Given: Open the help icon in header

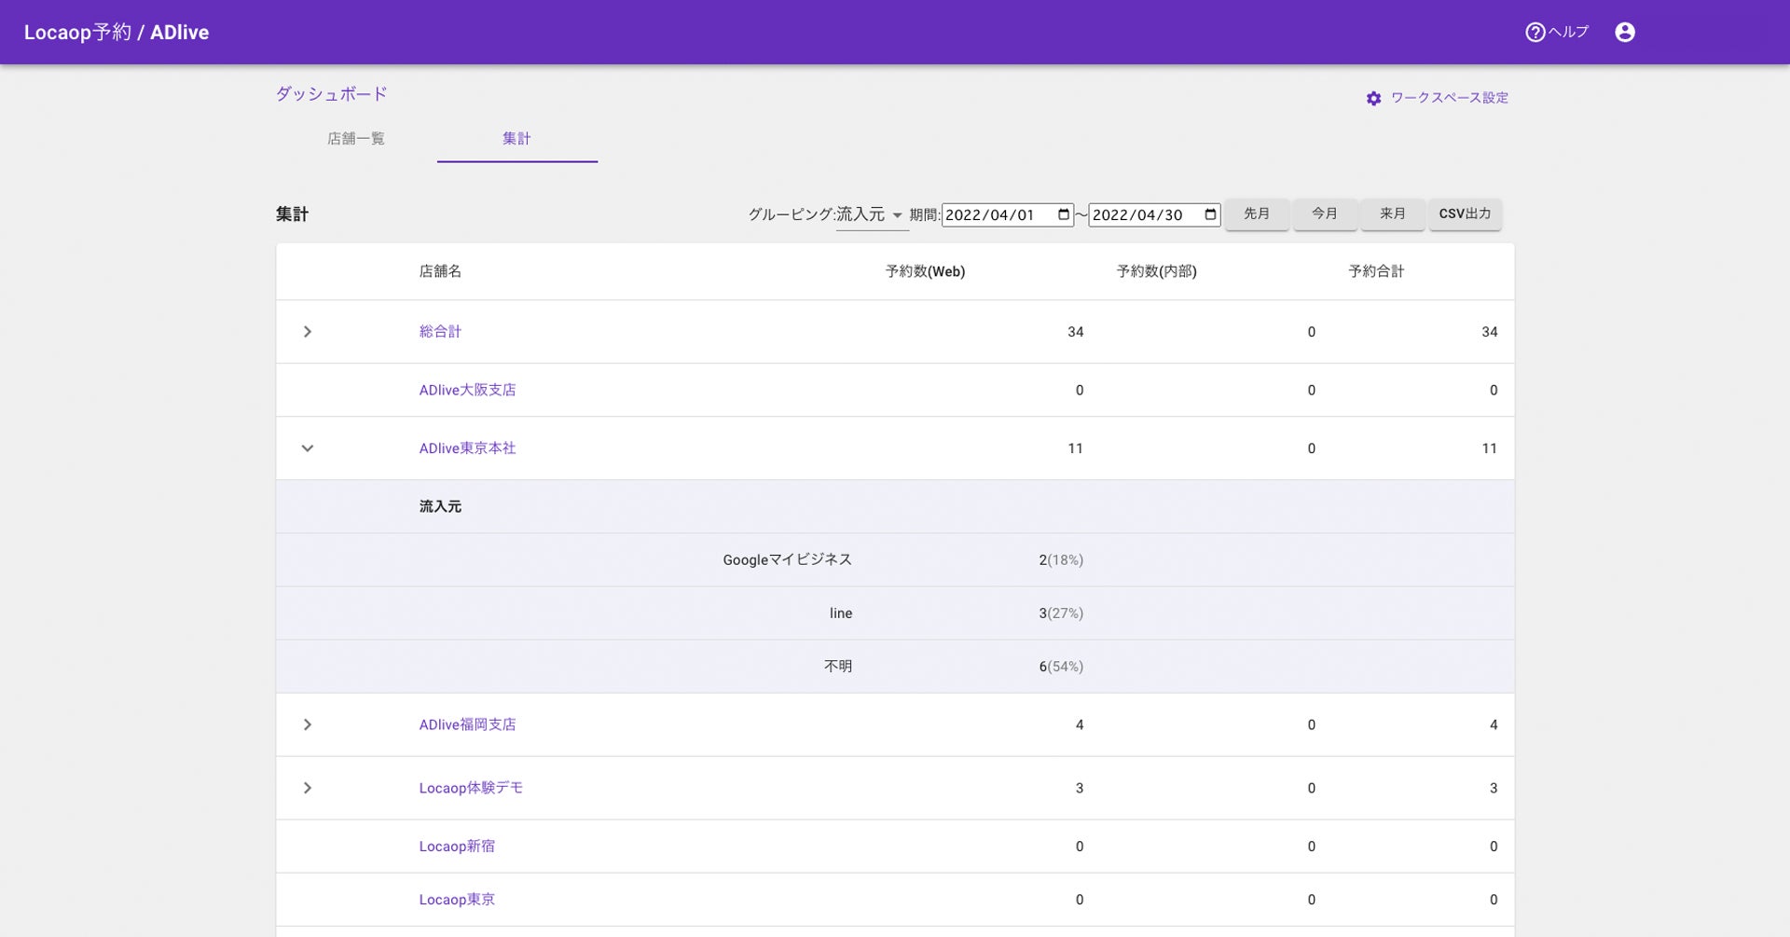Looking at the screenshot, I should (1535, 33).
